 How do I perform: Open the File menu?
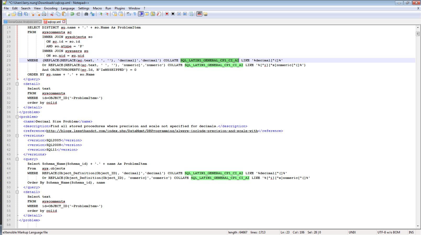click(6, 8)
